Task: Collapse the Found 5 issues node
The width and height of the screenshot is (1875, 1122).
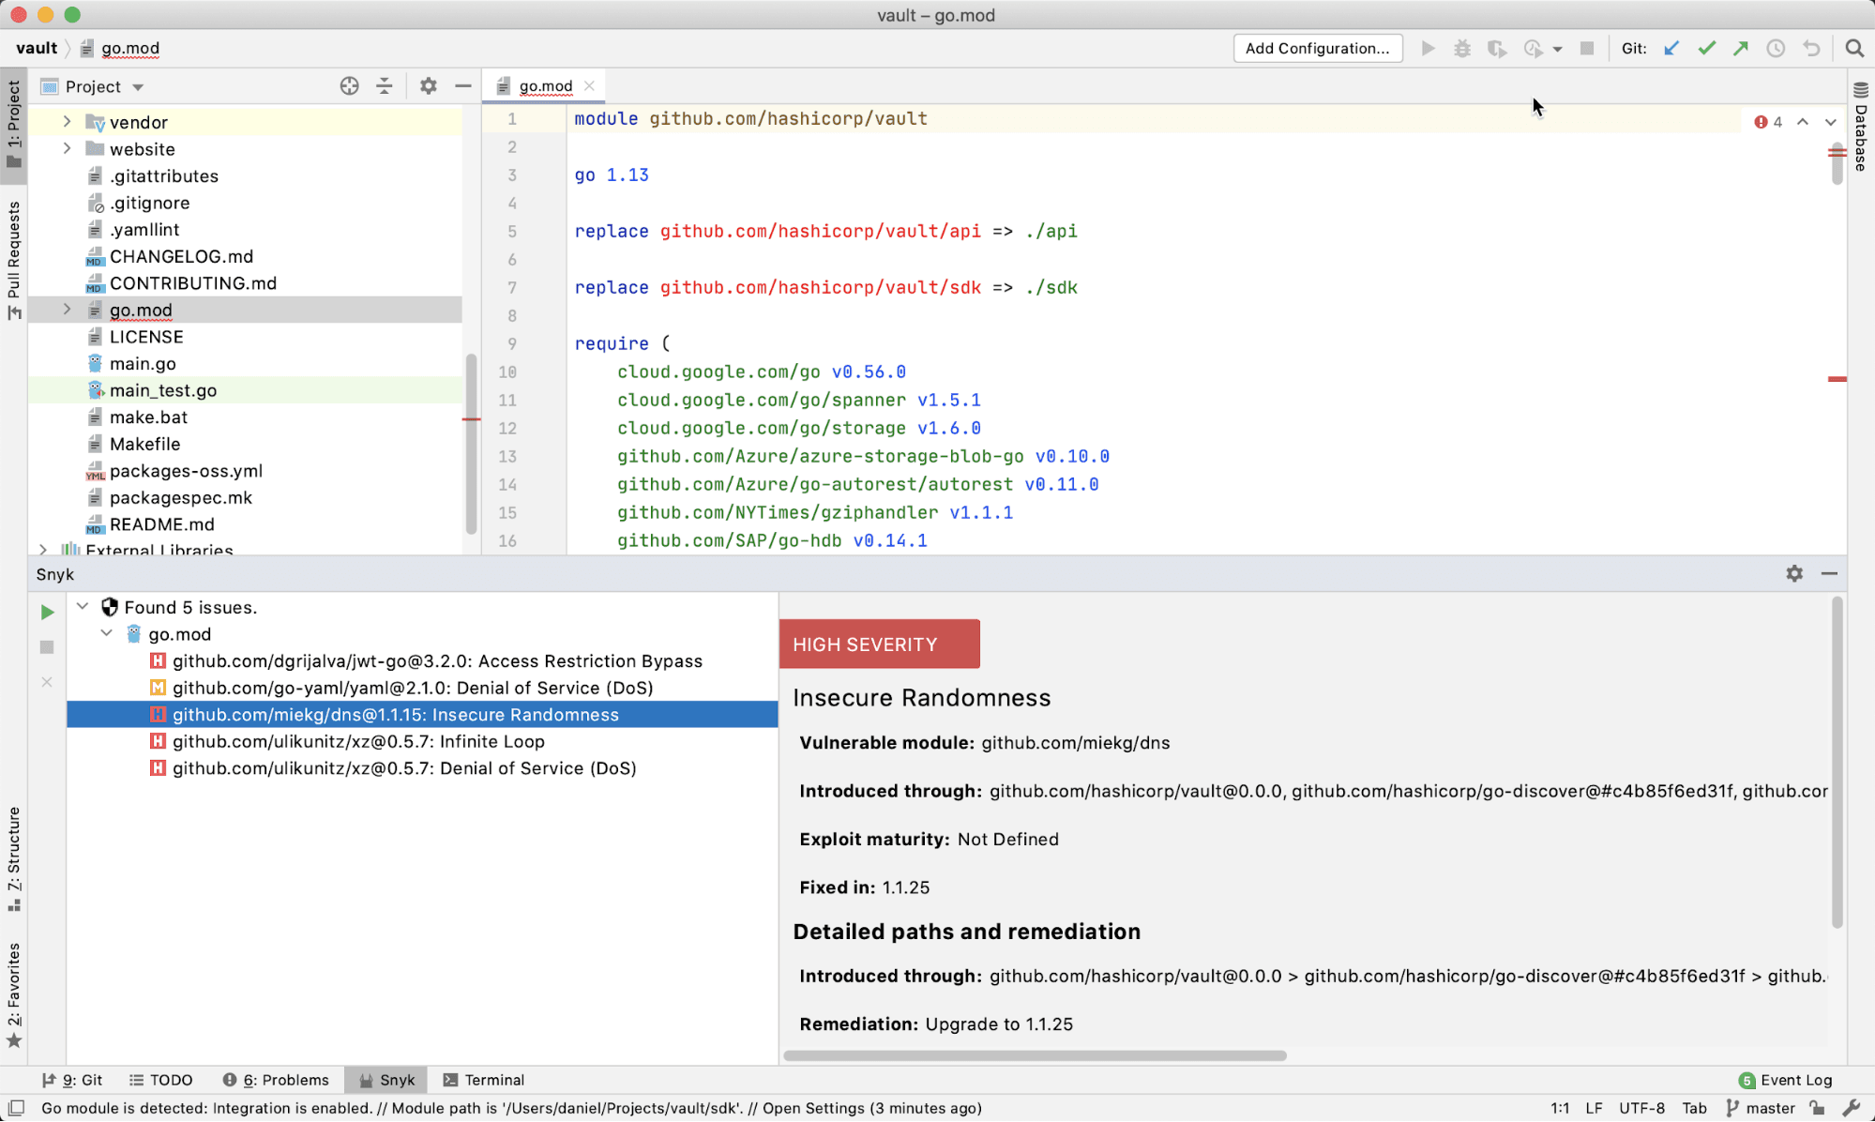Action: pos(83,607)
